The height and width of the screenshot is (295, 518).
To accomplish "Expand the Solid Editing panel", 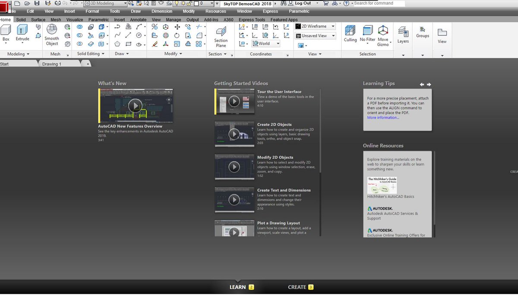I will (x=91, y=54).
